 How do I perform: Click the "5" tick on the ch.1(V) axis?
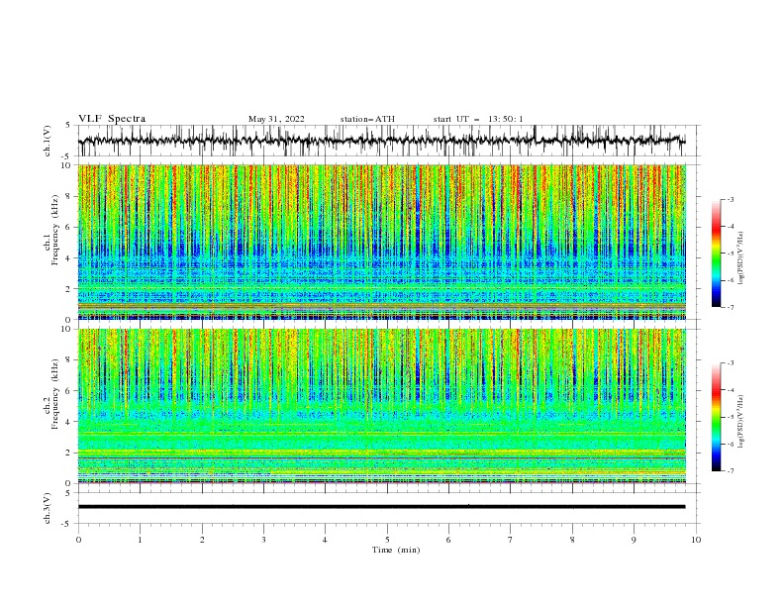(x=68, y=125)
